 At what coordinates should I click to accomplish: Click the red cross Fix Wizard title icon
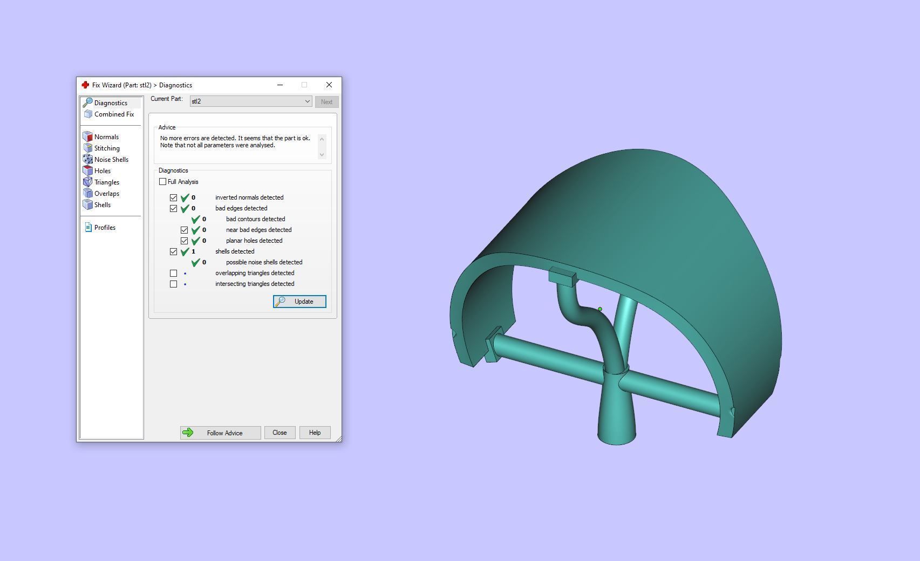coord(85,85)
